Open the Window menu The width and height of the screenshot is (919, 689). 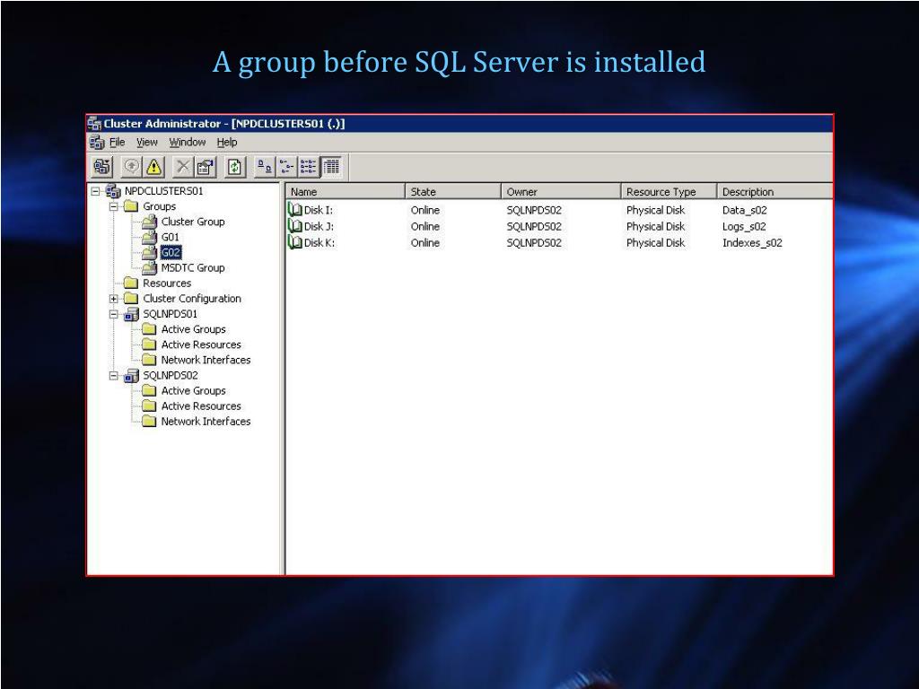(187, 143)
